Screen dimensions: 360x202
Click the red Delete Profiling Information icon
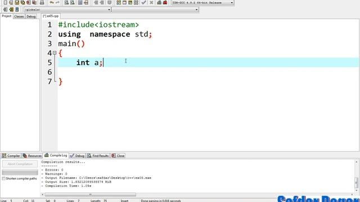pyautogui.click(x=165, y=2)
